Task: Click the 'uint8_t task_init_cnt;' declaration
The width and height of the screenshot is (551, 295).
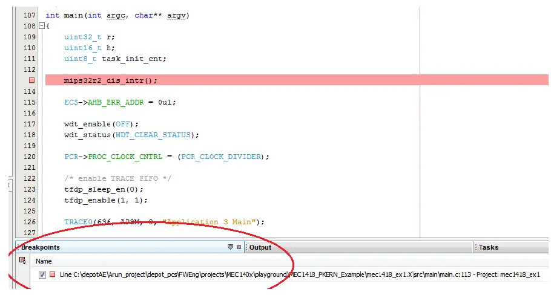Action: (115, 59)
